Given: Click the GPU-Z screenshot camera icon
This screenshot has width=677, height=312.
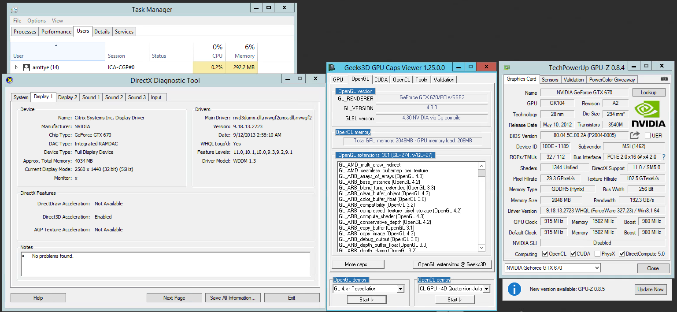Looking at the screenshot, I should point(664,79).
